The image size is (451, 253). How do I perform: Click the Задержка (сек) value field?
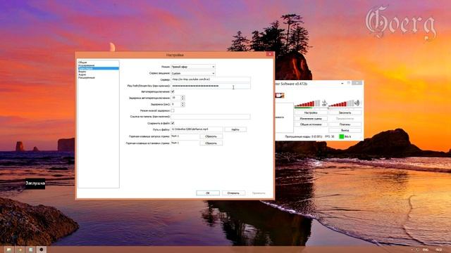pos(175,105)
